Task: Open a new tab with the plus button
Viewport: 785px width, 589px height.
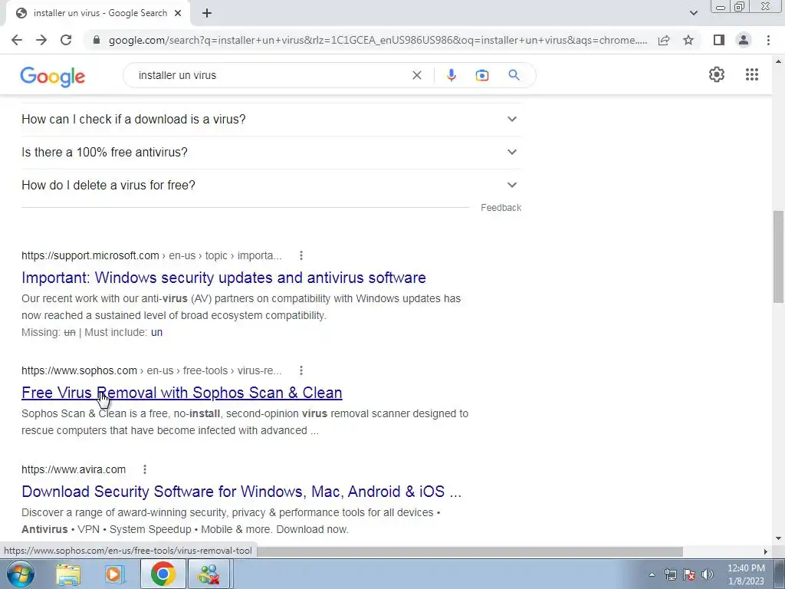Action: [207, 13]
